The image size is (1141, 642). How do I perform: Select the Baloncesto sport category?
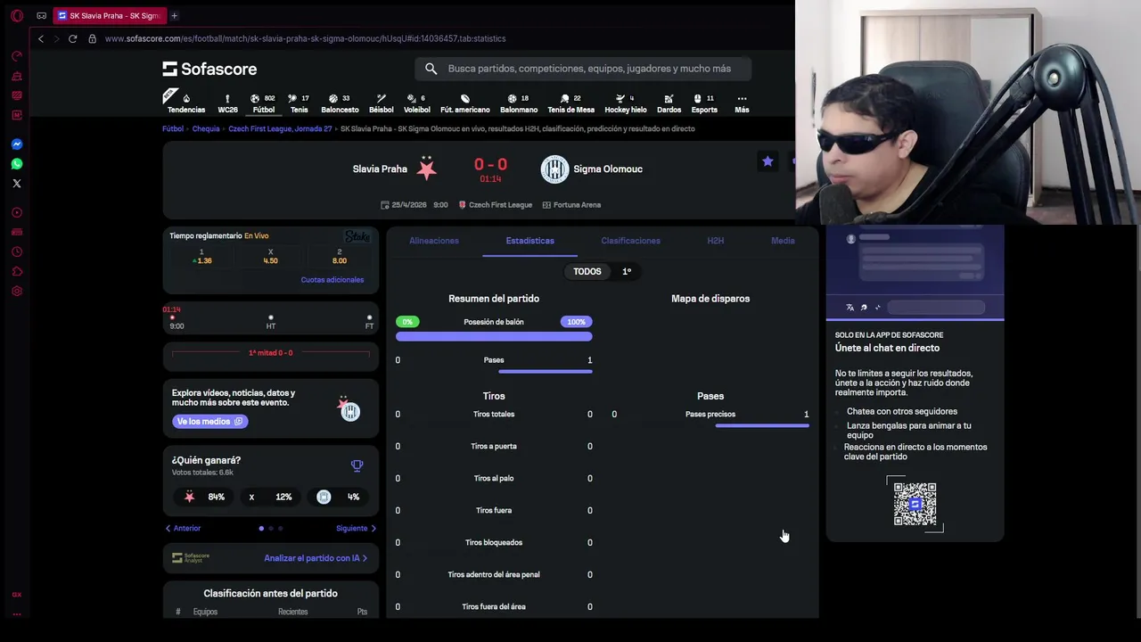coord(340,103)
